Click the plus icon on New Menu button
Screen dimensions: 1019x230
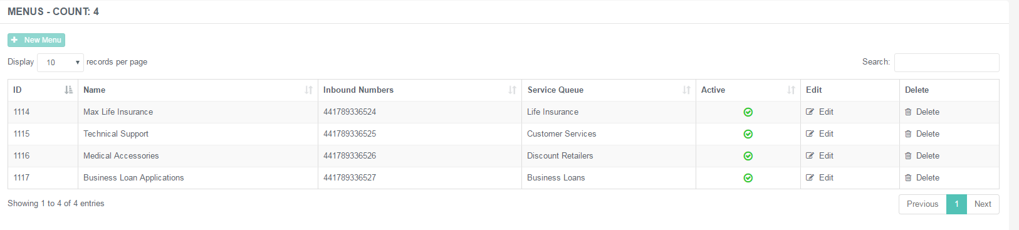click(14, 39)
